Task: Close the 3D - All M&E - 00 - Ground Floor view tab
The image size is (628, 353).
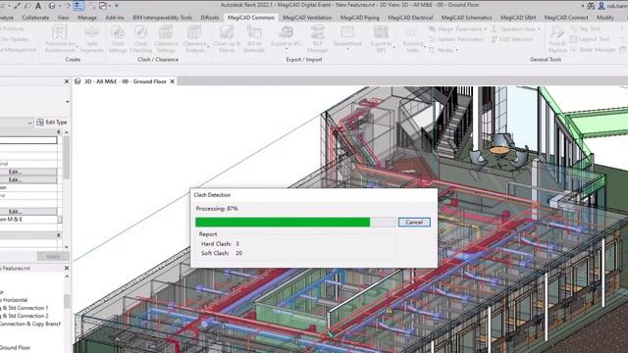Action: click(x=173, y=81)
